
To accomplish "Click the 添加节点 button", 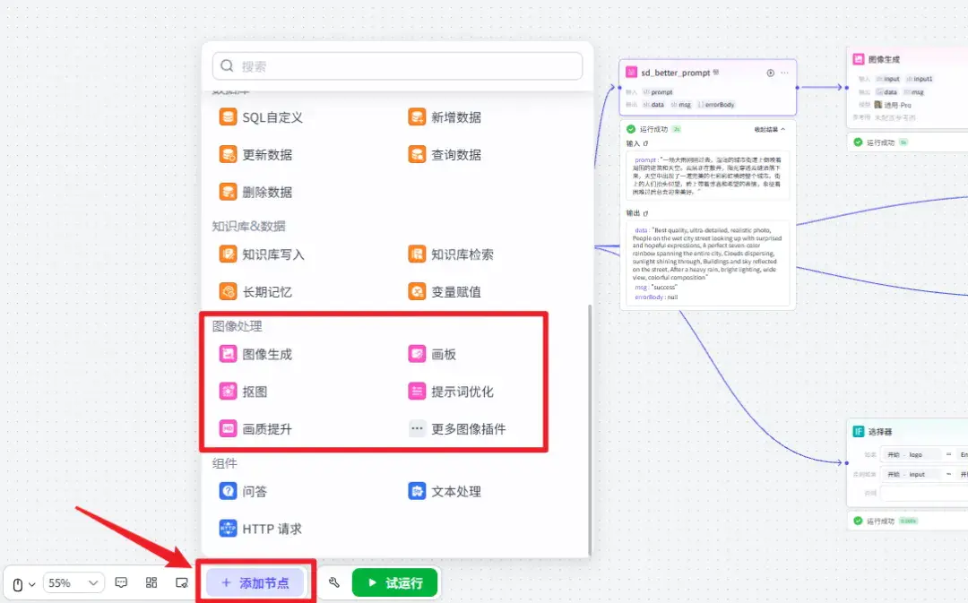I will [255, 582].
